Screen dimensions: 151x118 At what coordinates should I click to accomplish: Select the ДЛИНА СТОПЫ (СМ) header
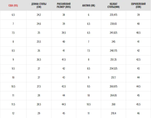[39, 5]
